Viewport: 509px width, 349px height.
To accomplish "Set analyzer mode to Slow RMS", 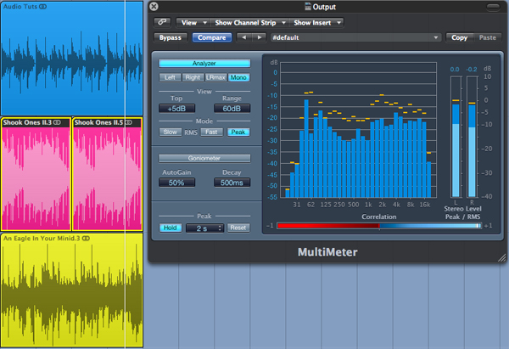I will tap(171, 132).
